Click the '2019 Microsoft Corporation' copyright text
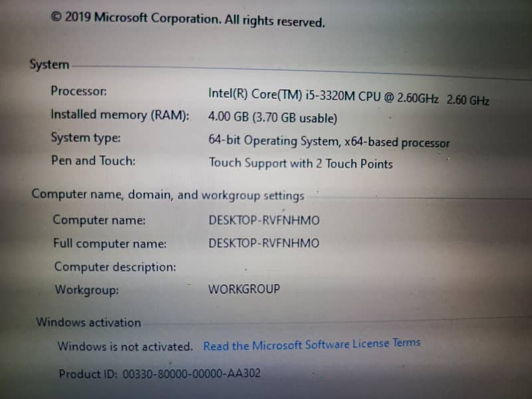The height and width of the screenshot is (399, 532). [188, 19]
